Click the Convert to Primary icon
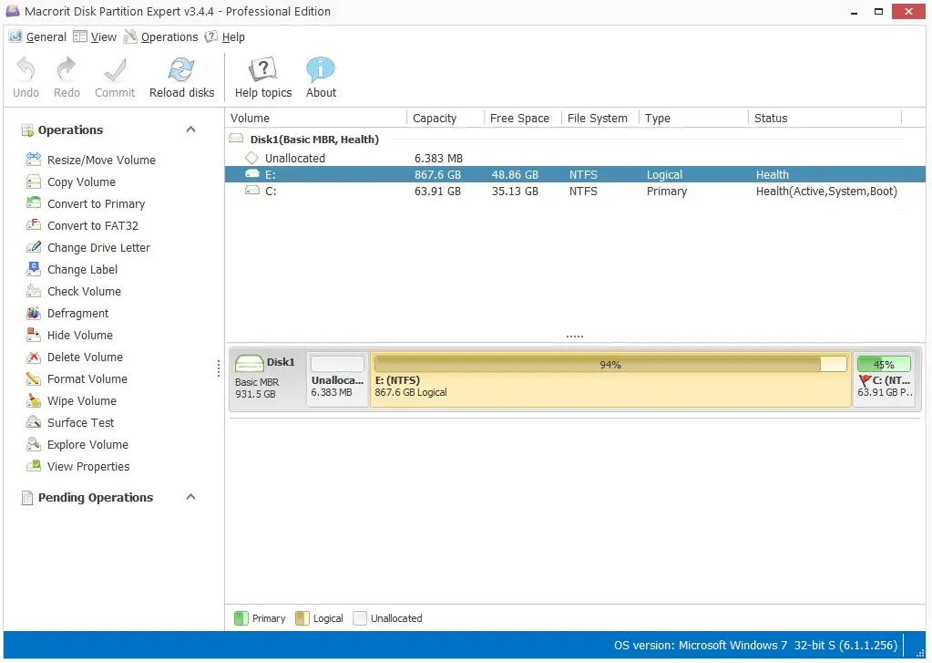 click(x=34, y=203)
